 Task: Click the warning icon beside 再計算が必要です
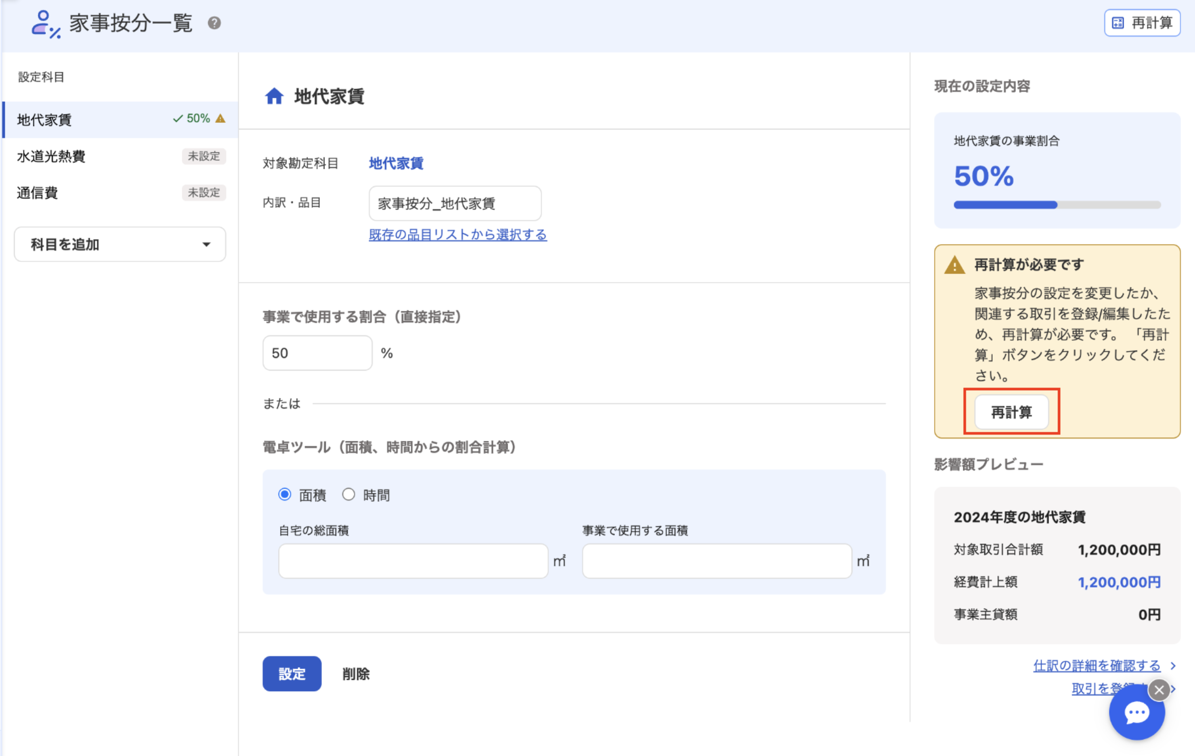pyautogui.click(x=955, y=265)
